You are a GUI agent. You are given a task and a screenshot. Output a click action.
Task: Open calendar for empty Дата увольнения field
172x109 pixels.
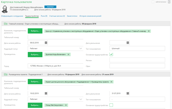(128, 43)
